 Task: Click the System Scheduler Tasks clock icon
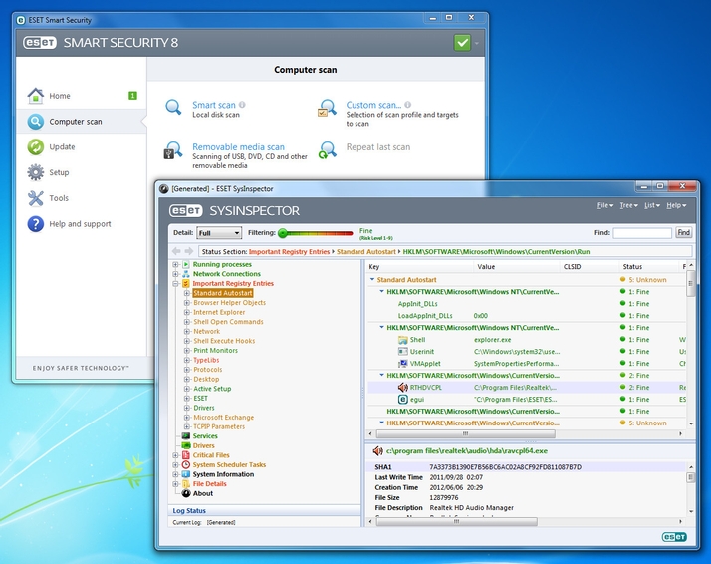click(x=186, y=464)
